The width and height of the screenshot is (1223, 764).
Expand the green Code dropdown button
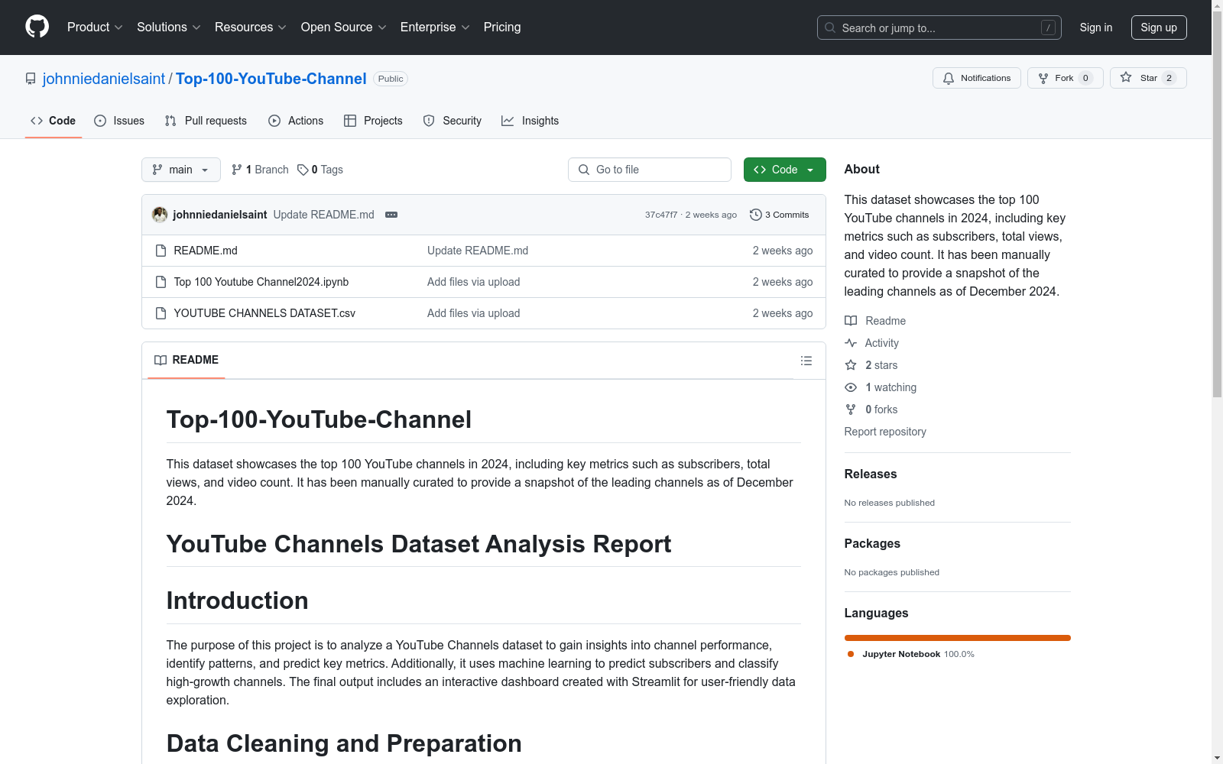pyautogui.click(x=784, y=170)
